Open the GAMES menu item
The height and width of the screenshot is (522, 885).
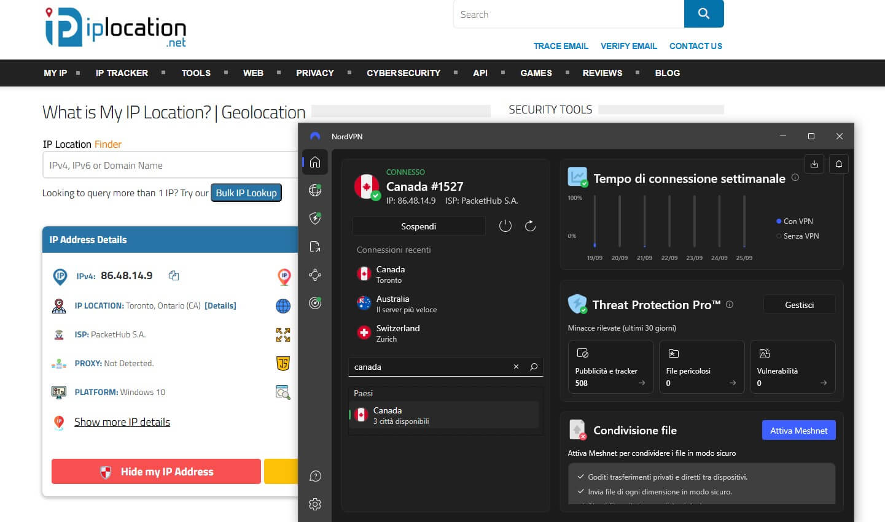click(536, 73)
